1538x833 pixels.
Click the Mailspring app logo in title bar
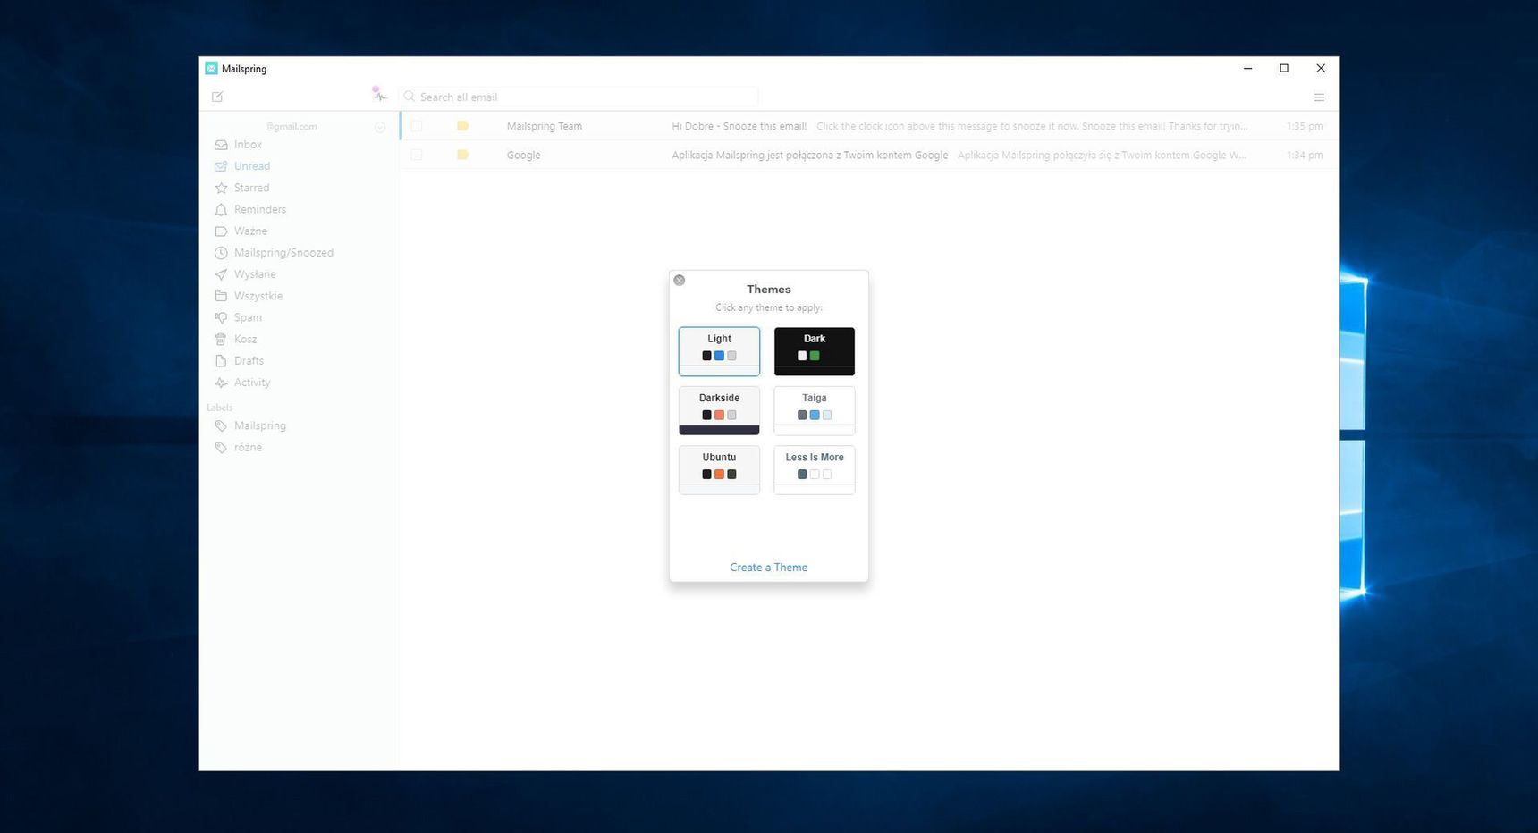[211, 68]
